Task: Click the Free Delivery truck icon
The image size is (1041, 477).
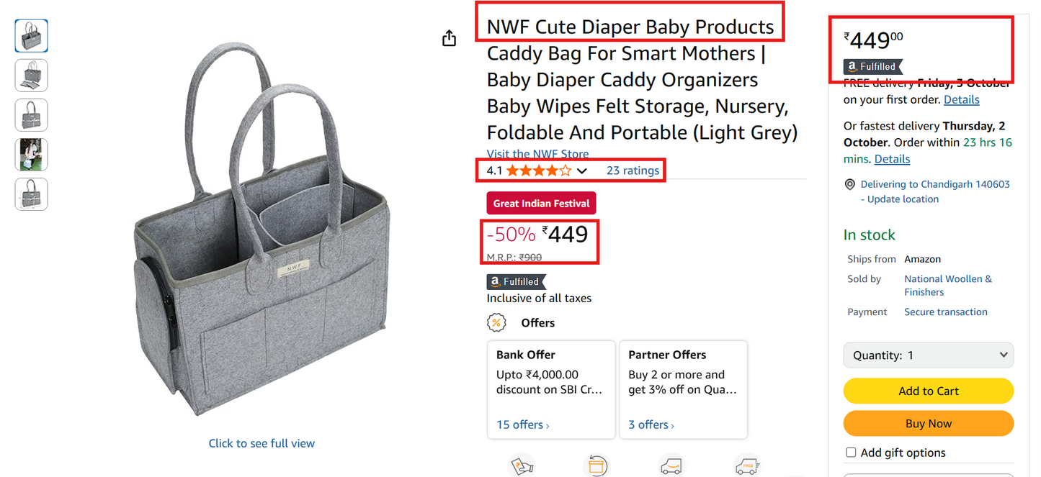Action: pos(747,464)
